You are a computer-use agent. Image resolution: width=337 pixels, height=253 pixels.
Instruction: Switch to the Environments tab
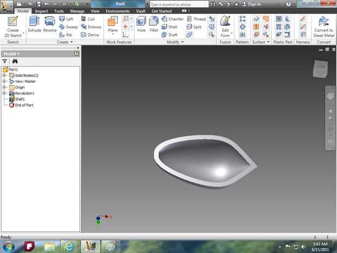pyautogui.click(x=118, y=11)
